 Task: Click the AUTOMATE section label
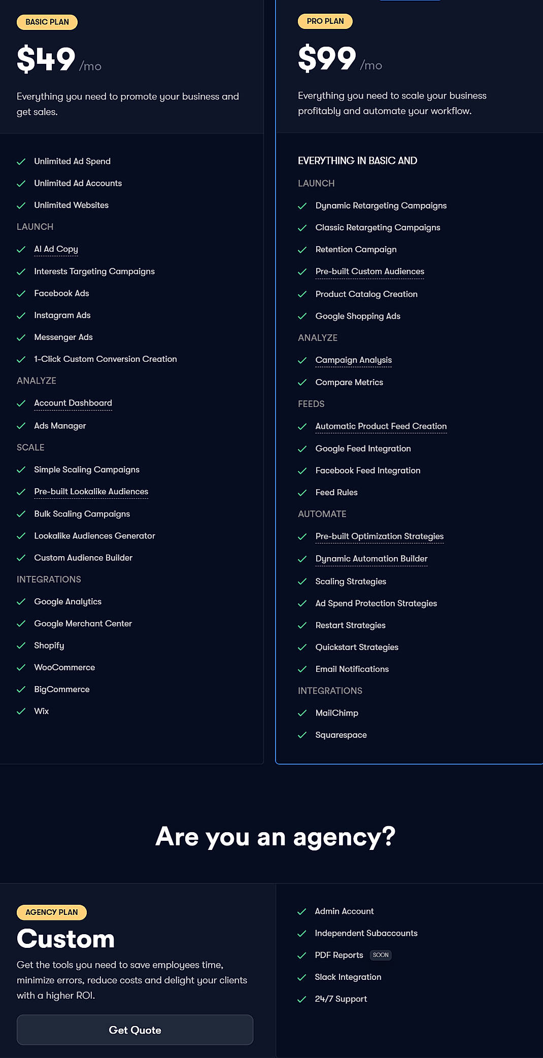tap(322, 514)
